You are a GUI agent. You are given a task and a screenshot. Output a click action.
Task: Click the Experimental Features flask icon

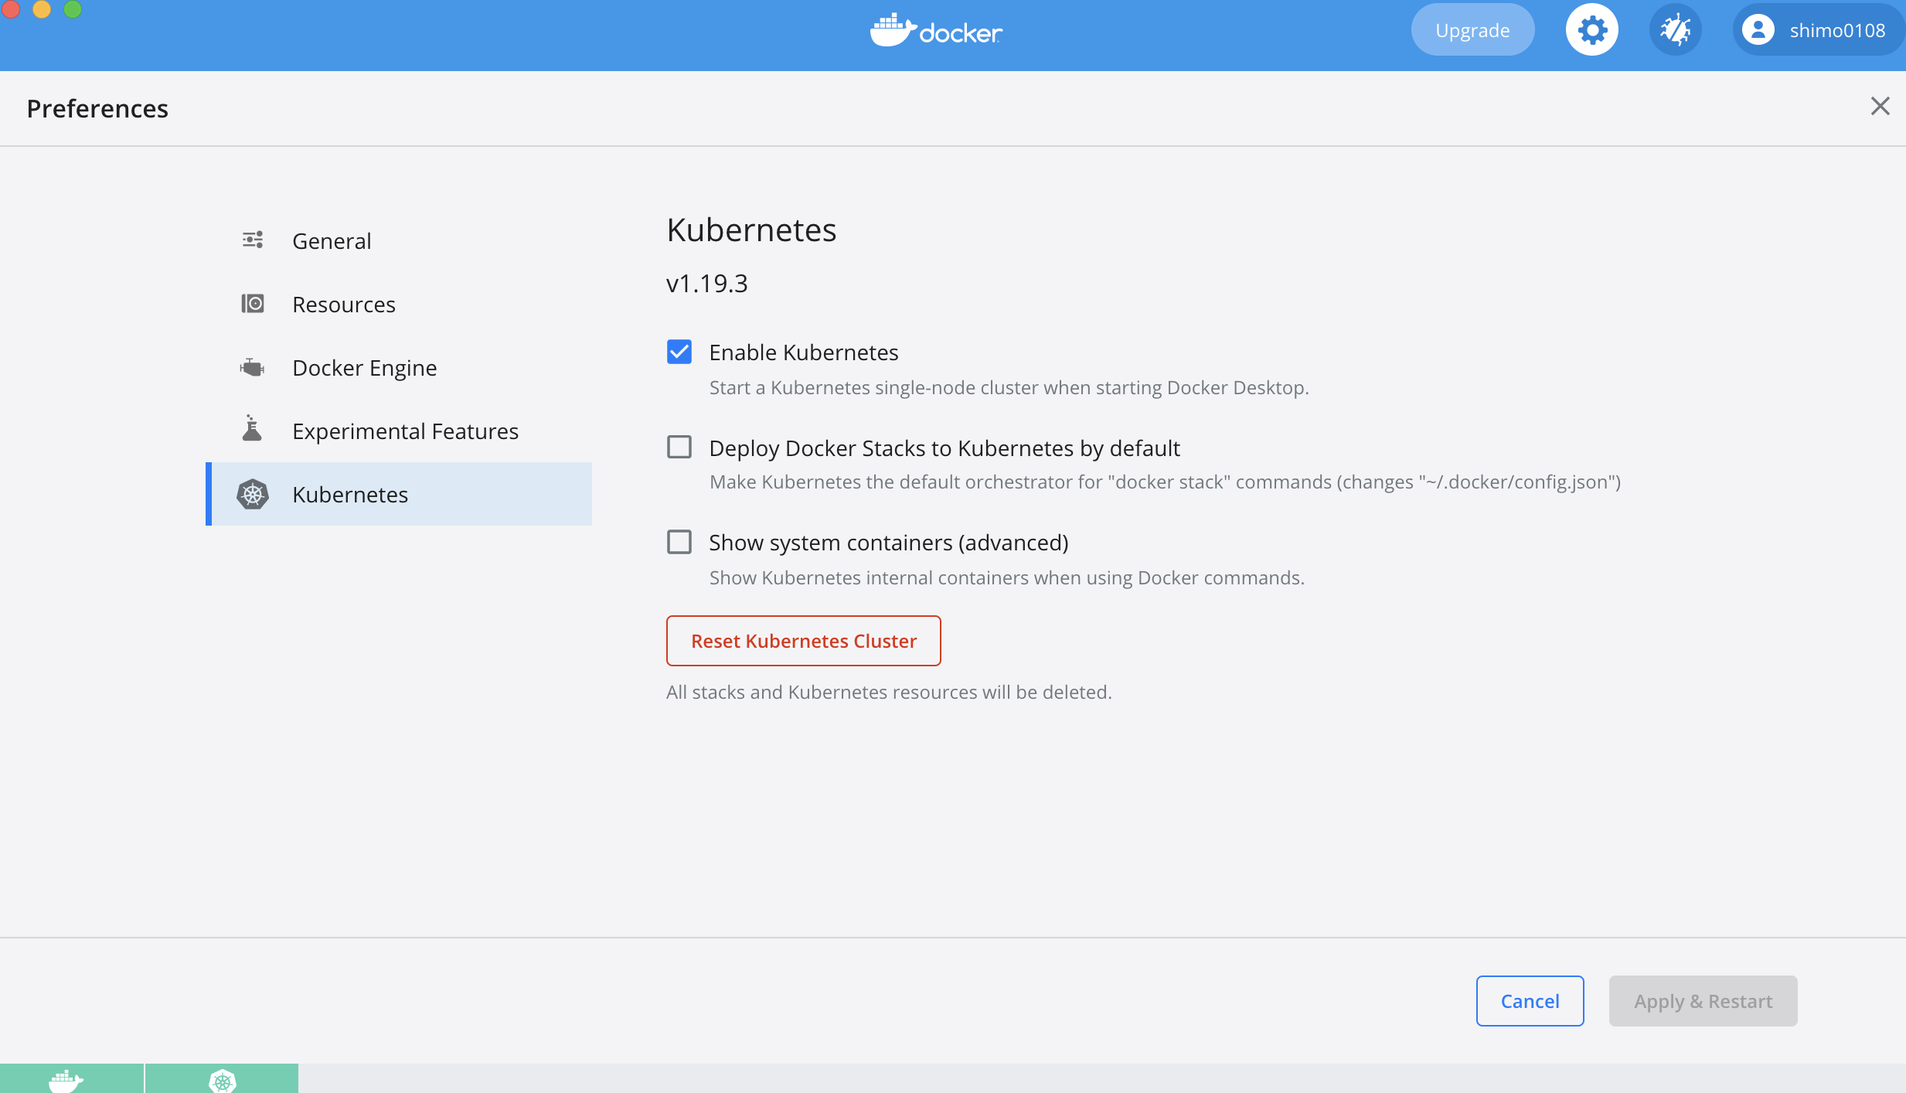pos(253,429)
